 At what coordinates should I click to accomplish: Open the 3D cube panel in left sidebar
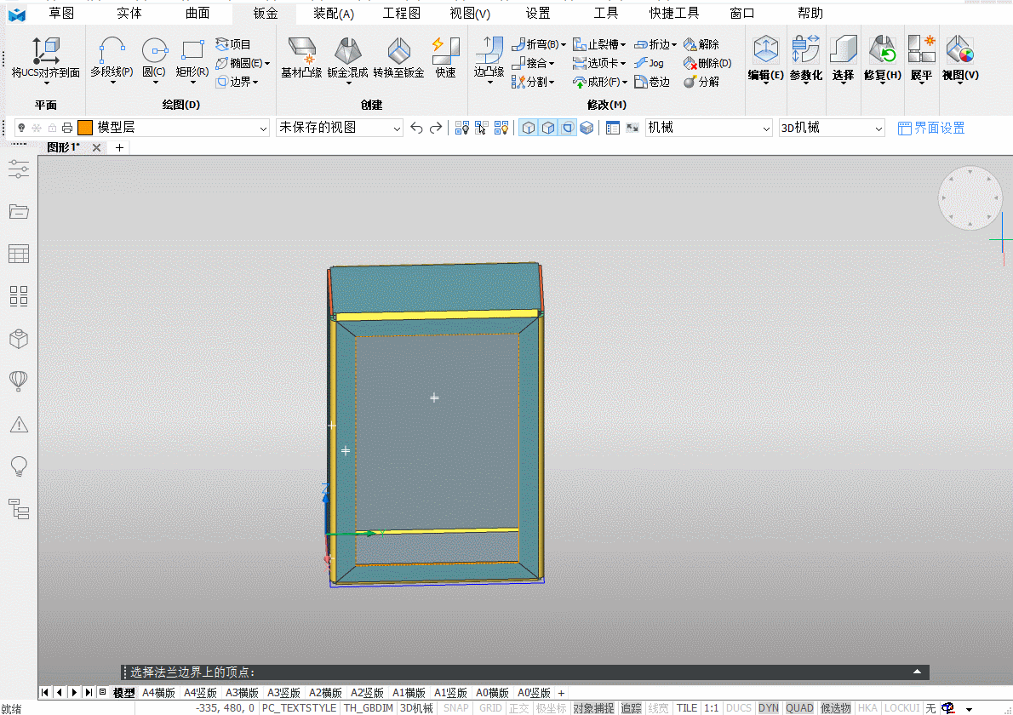tap(19, 339)
